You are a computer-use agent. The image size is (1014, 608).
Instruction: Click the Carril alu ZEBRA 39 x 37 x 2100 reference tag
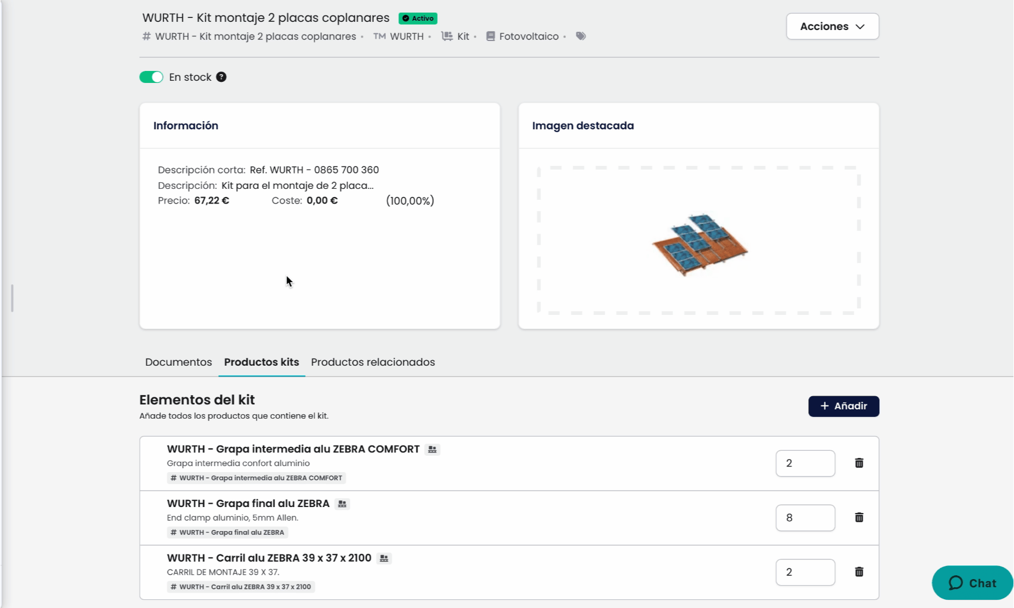(x=241, y=587)
